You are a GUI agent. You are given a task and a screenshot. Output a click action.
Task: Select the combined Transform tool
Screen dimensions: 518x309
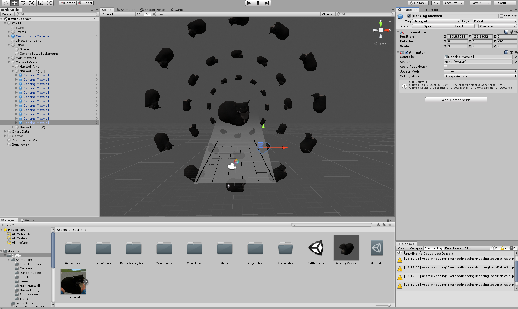49,3
